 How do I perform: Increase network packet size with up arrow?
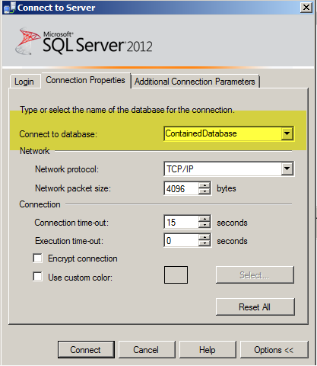click(204, 185)
